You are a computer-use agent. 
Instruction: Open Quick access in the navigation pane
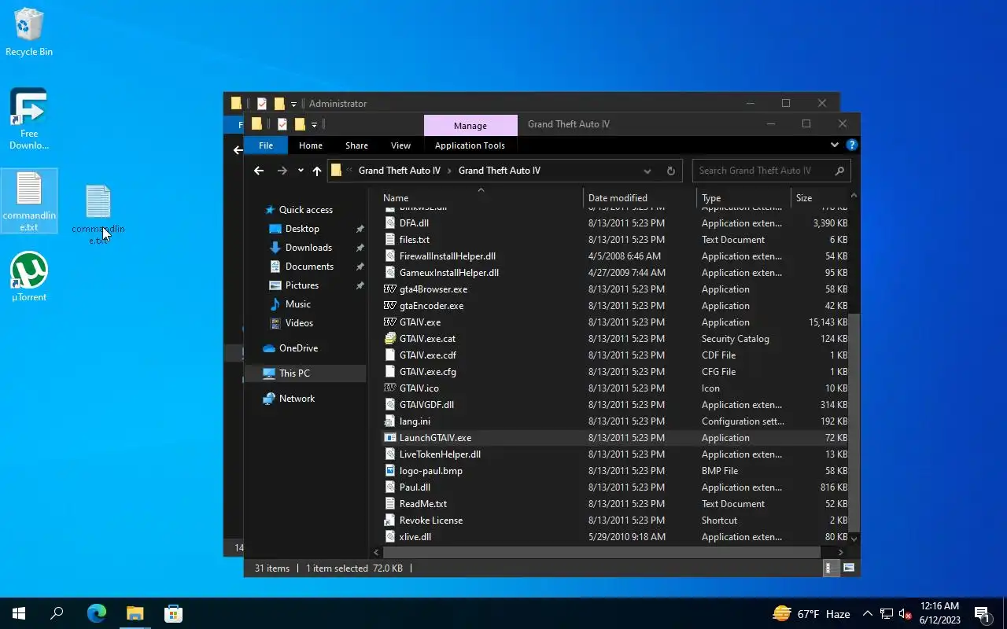click(x=306, y=210)
